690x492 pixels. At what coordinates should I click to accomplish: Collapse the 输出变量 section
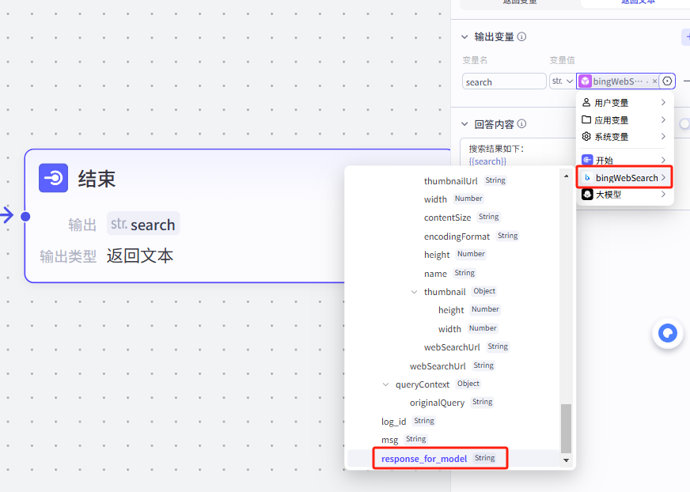(464, 36)
